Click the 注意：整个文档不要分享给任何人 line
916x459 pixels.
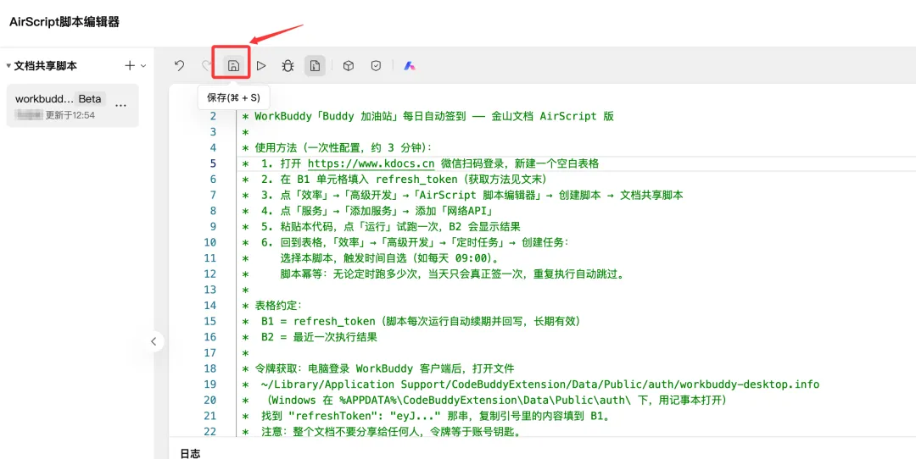[381, 431]
